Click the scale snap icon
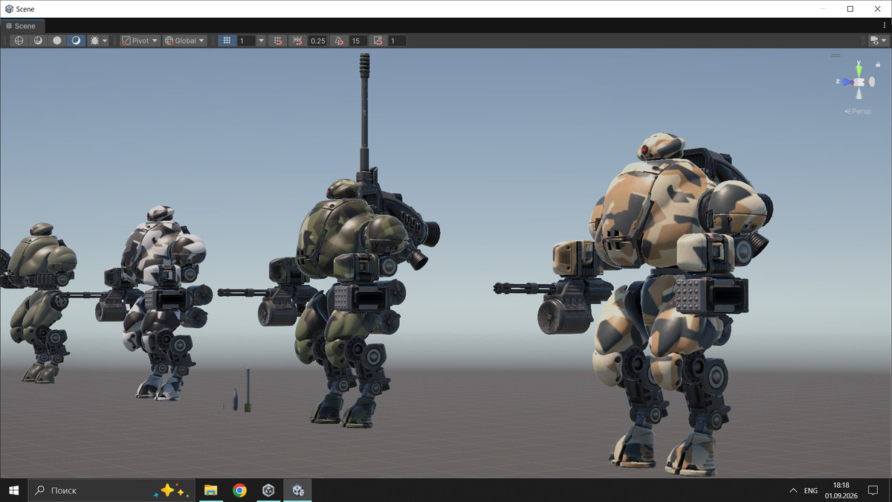 tap(378, 41)
